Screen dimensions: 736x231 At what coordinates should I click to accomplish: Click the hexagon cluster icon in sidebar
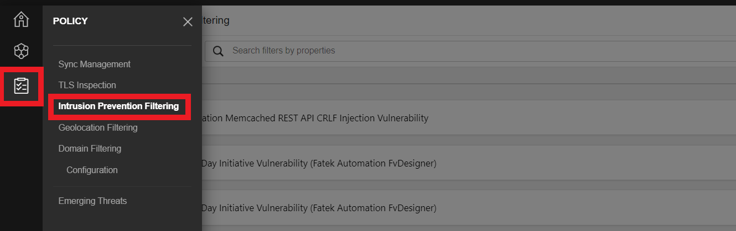pos(21,52)
